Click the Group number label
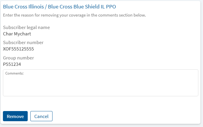Screen dimensions: 203x127 [x=18, y=58]
